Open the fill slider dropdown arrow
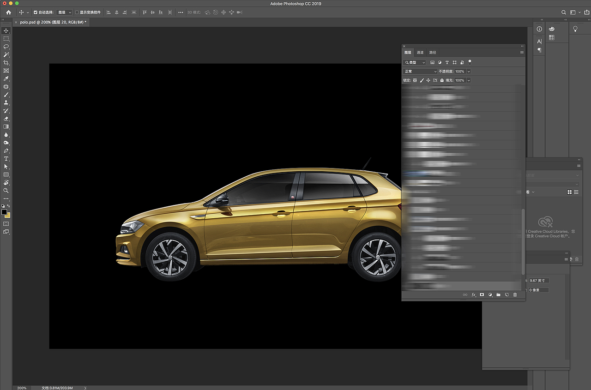The width and height of the screenshot is (591, 390). point(469,80)
